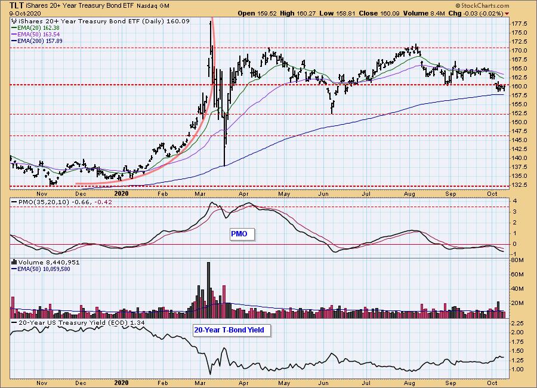Click the Close 160.09 value
Viewport: 537px width, 388px height.
point(379,13)
